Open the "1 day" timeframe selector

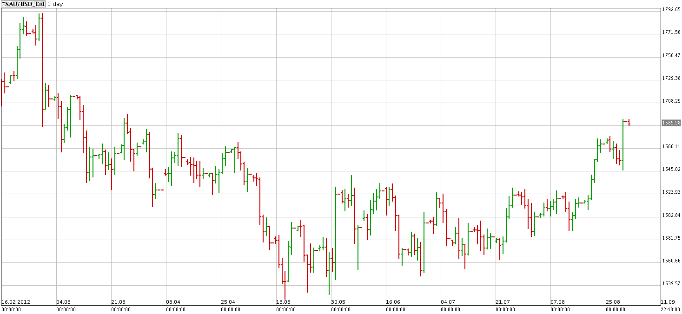pos(54,4)
